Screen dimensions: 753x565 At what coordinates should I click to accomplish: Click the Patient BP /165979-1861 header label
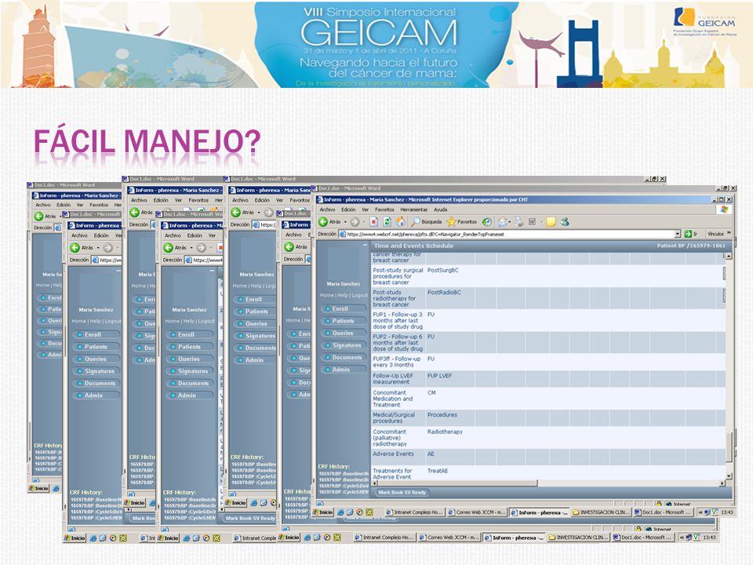(691, 246)
